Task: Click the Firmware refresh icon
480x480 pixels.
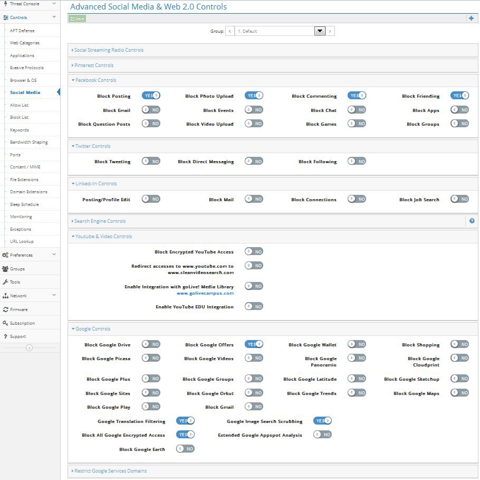Action: [5, 309]
